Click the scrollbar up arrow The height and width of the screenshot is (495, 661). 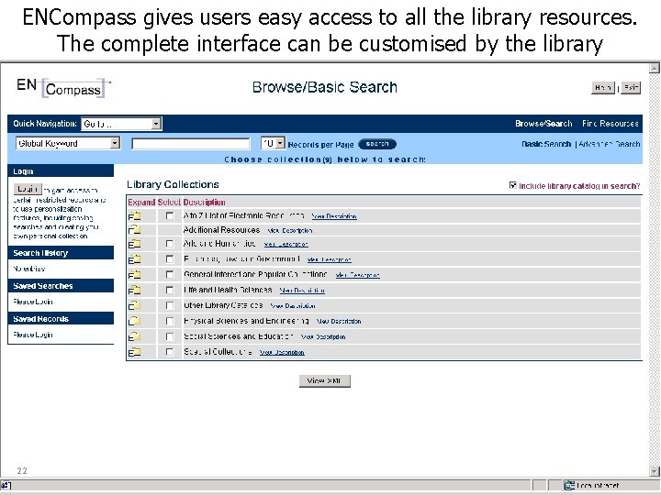(x=655, y=68)
